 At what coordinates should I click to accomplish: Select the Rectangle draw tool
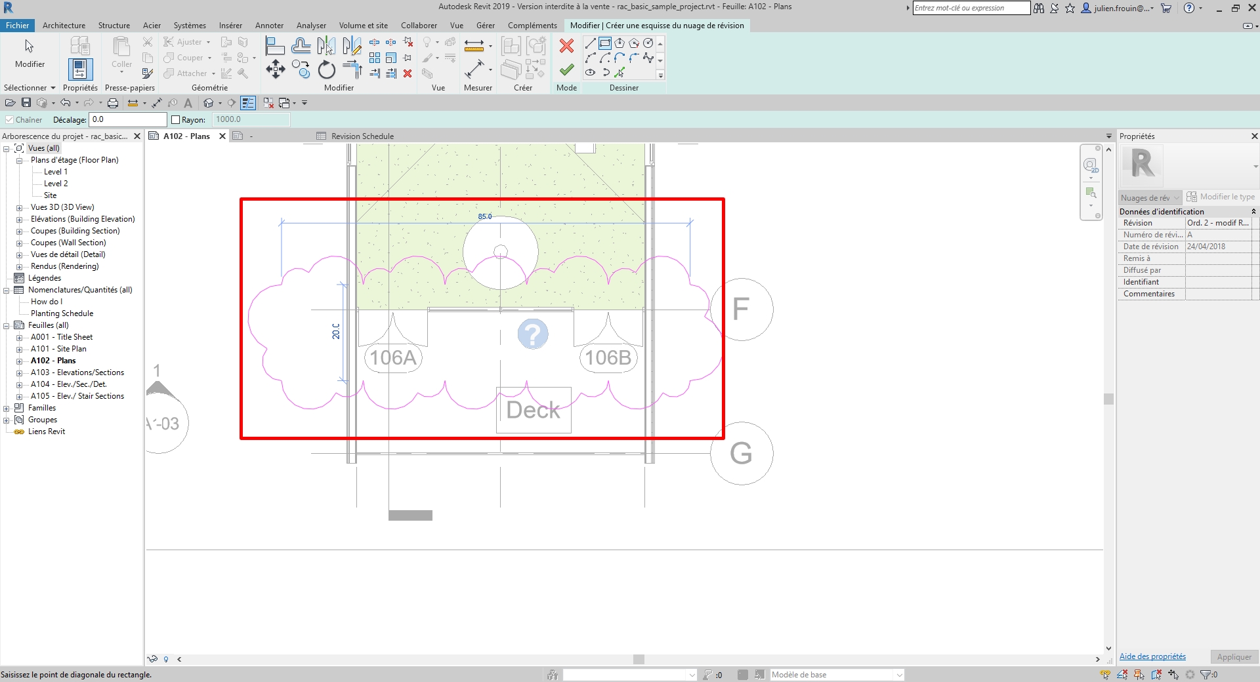tap(604, 43)
